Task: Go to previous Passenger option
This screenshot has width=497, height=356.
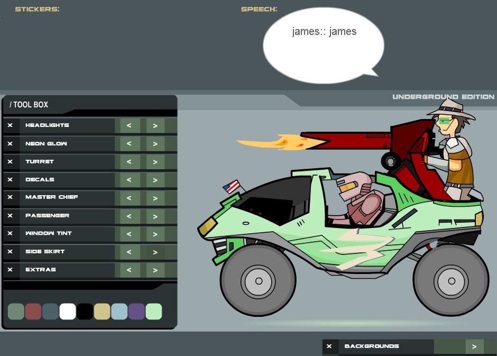Action: 129,216
